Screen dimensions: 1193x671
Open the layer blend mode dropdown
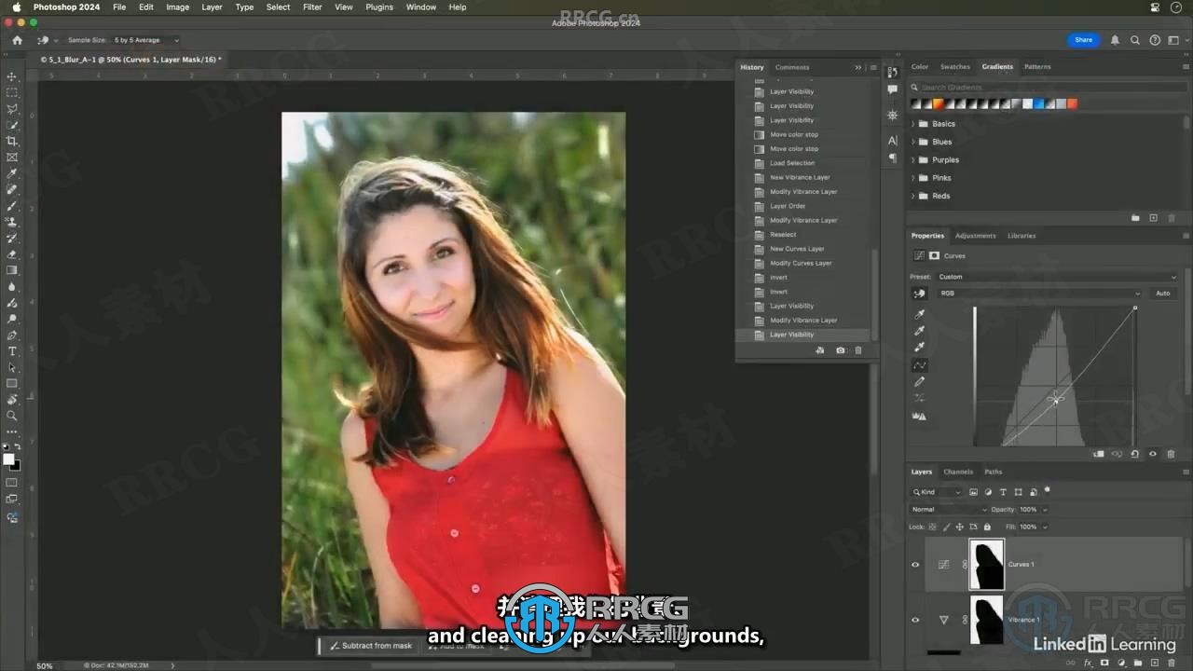[949, 510]
